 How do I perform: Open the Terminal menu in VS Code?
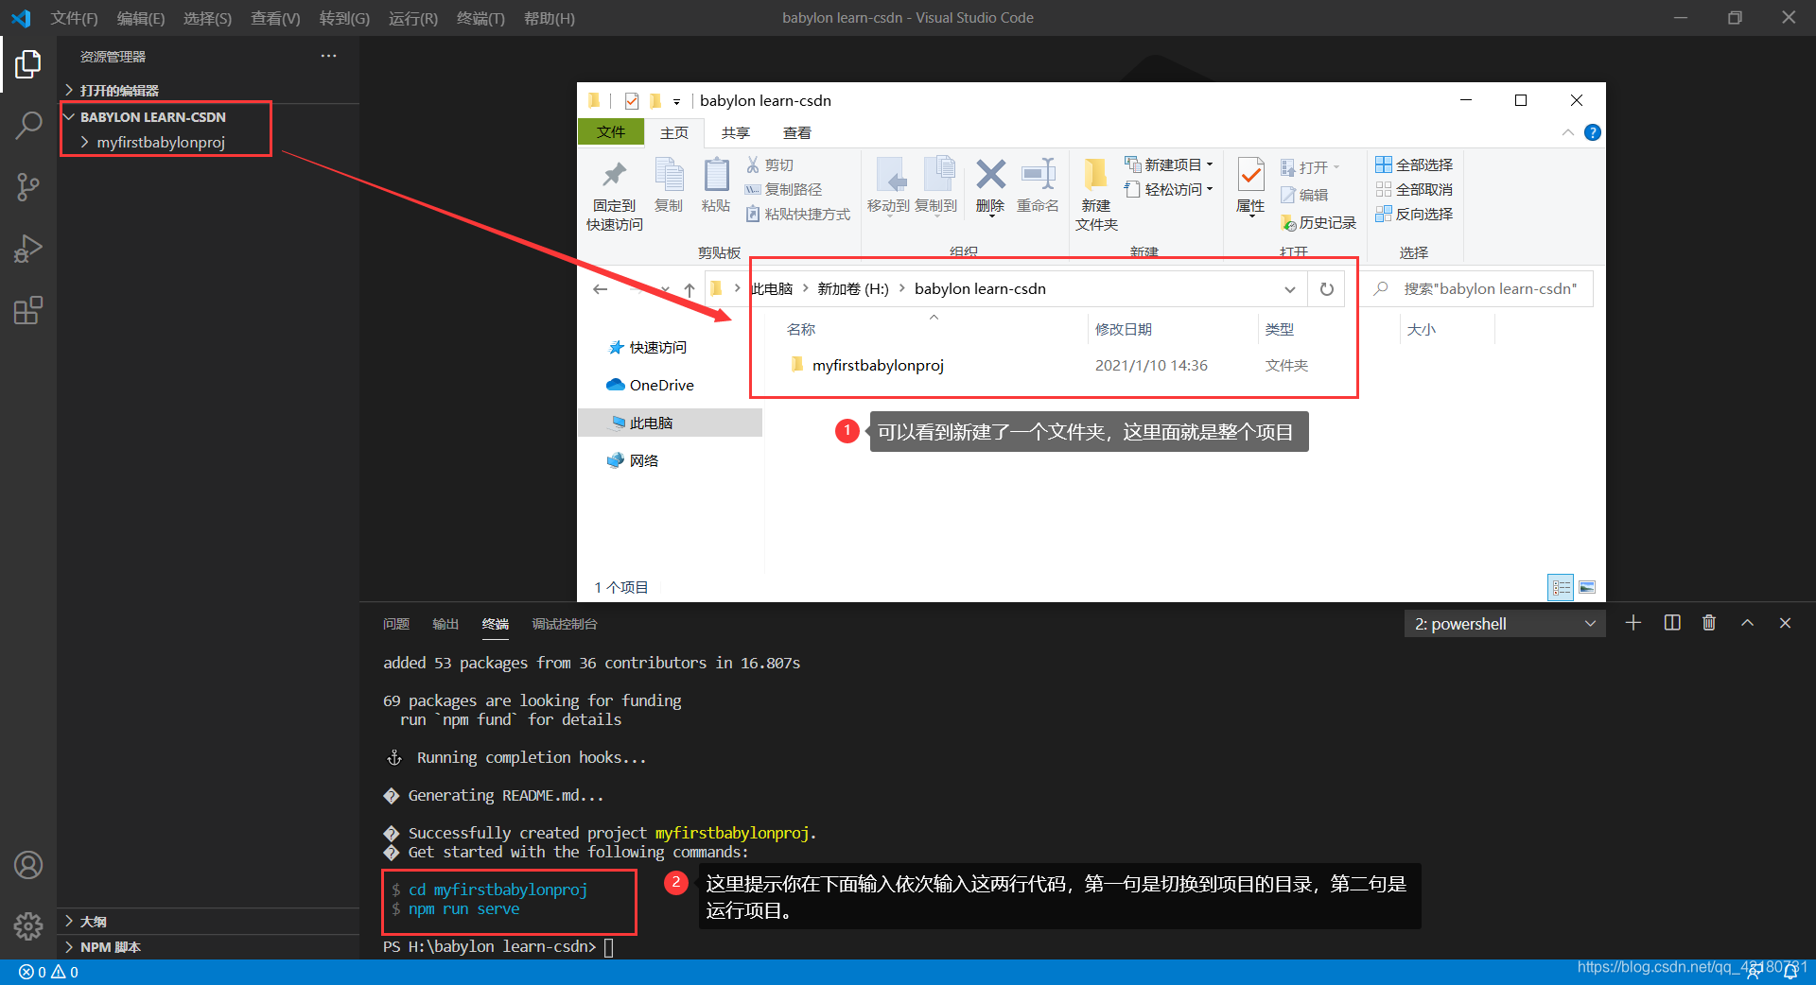480,18
